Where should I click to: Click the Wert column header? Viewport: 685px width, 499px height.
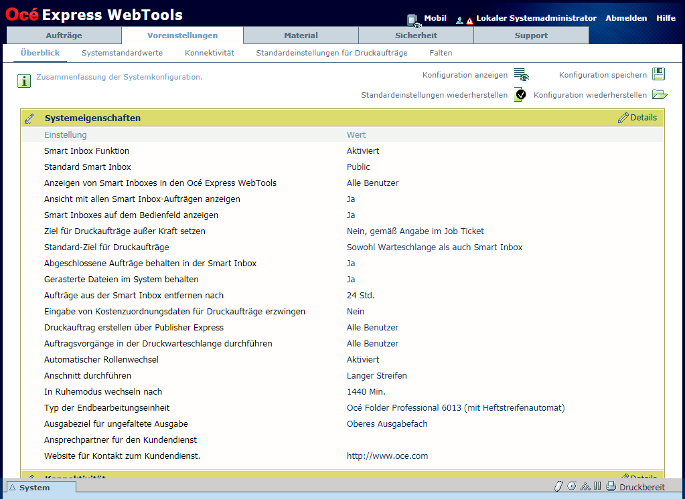pos(356,135)
